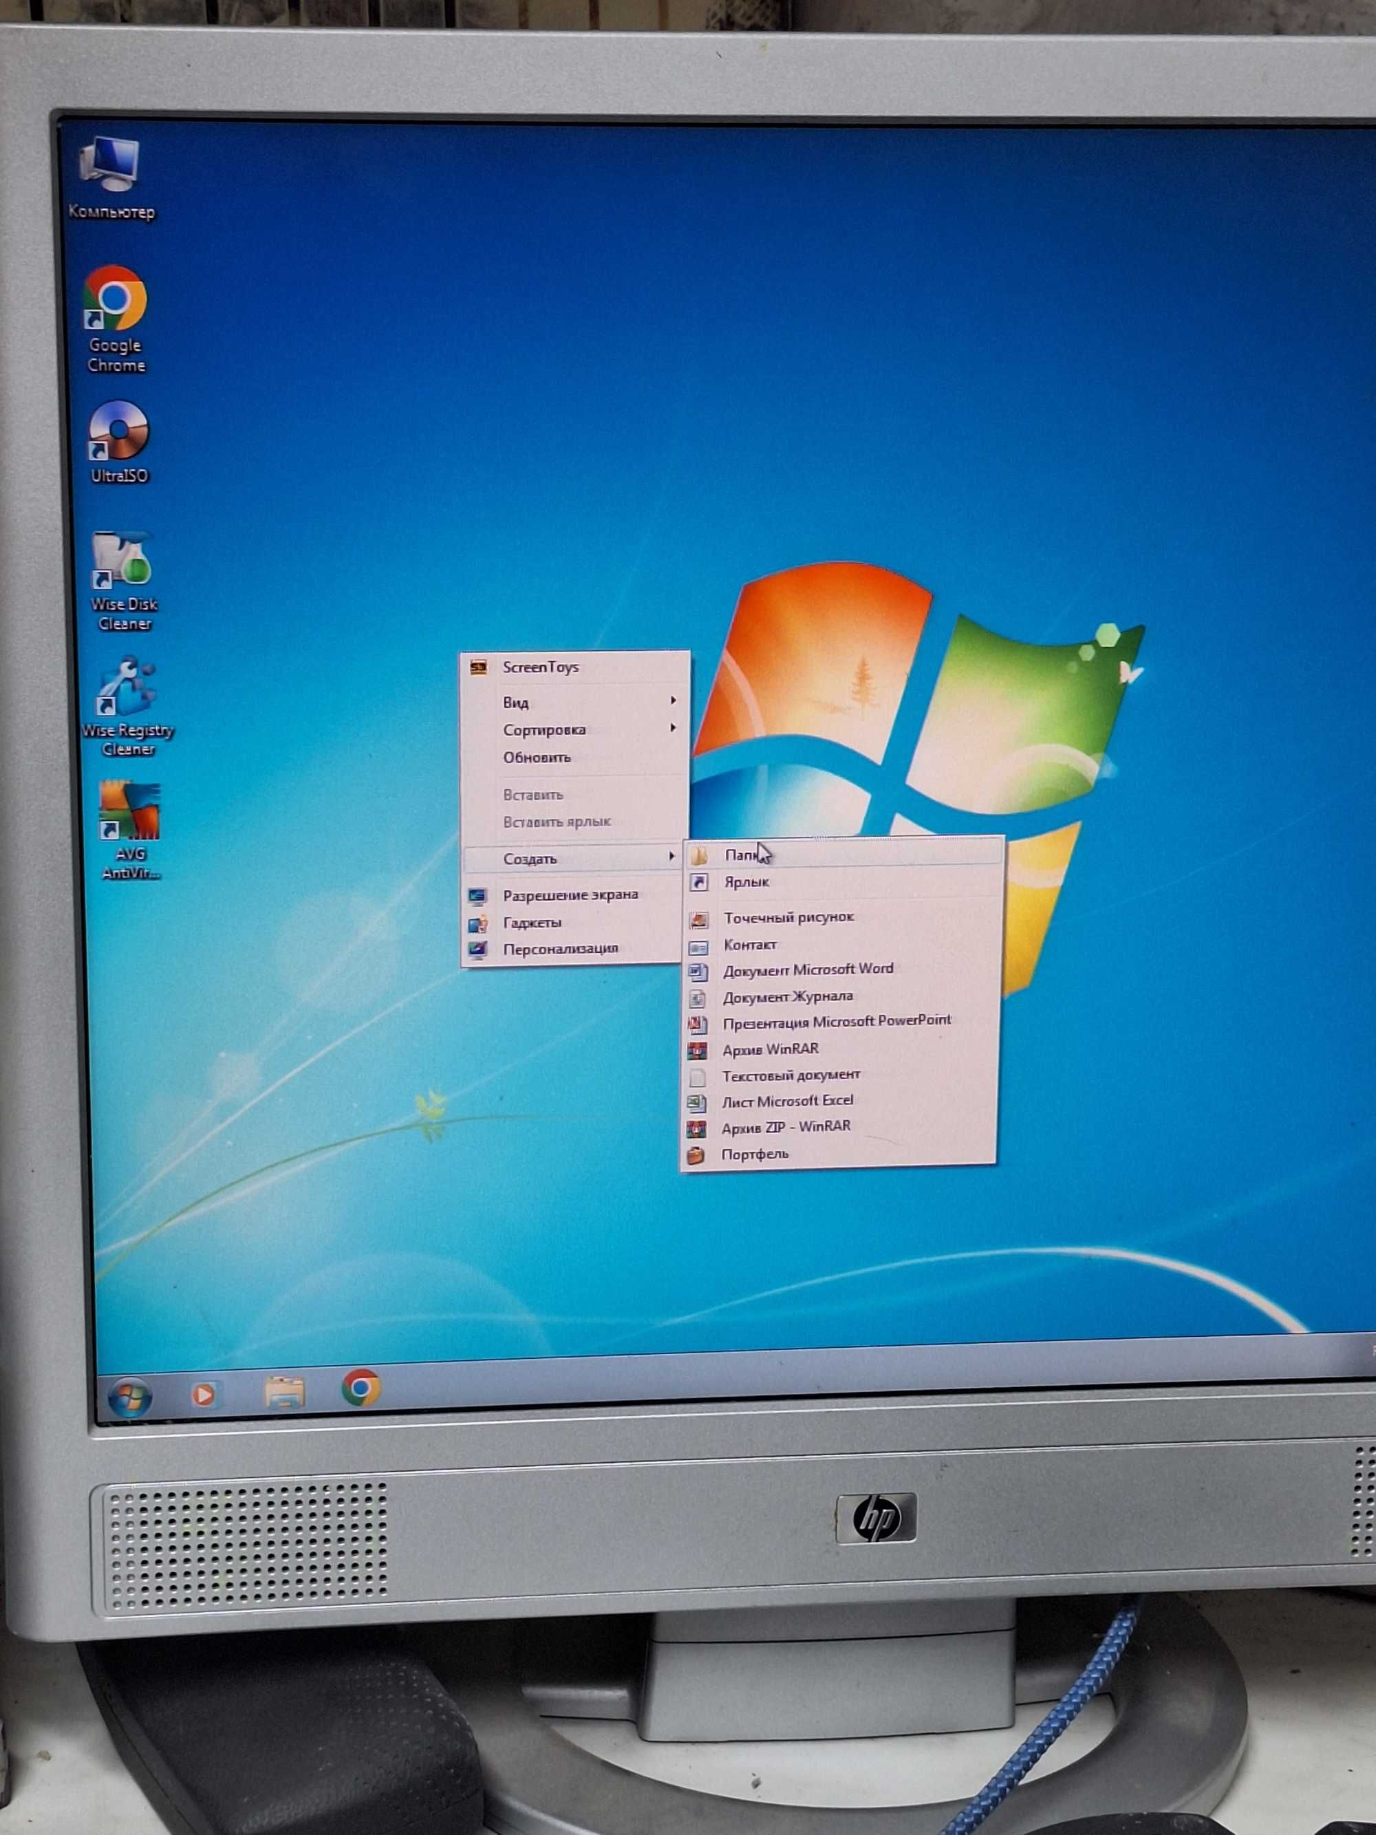Screen dimensions: 1376x1835
Task: Create a Документ Журнала
Action: click(x=841, y=996)
